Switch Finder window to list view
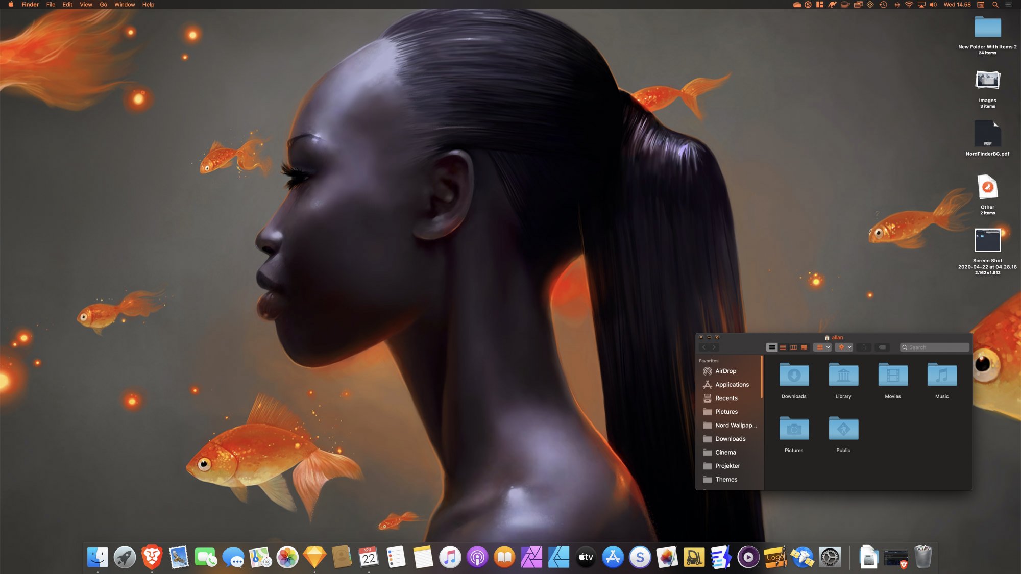The height and width of the screenshot is (574, 1021). tap(783, 347)
